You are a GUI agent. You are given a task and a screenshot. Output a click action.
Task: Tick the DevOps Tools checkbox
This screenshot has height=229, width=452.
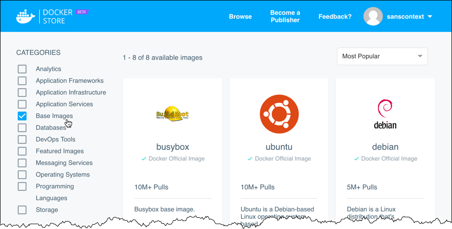(22, 139)
